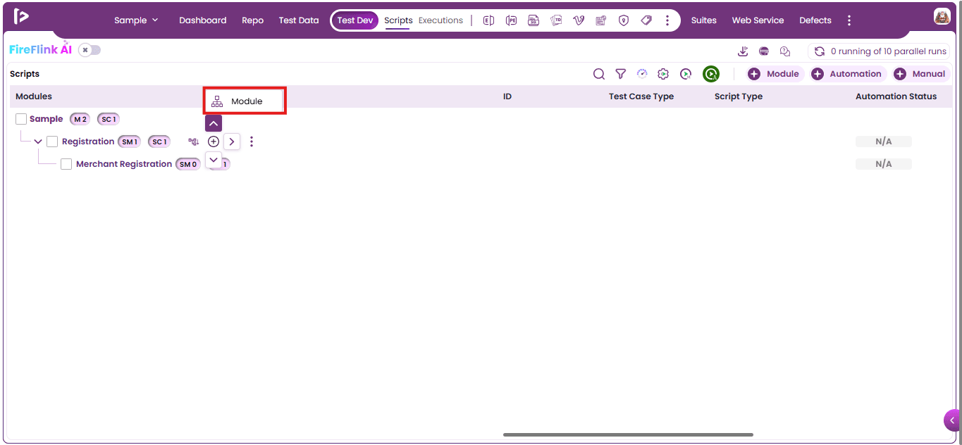The width and height of the screenshot is (962, 445).
Task: Click the Automation add button
Action: (x=847, y=74)
